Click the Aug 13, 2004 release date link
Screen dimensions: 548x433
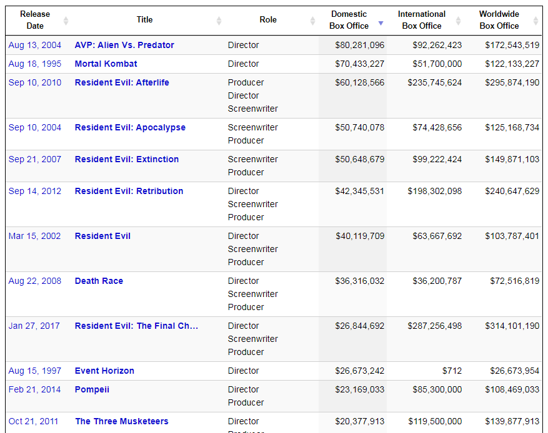pyautogui.click(x=35, y=45)
